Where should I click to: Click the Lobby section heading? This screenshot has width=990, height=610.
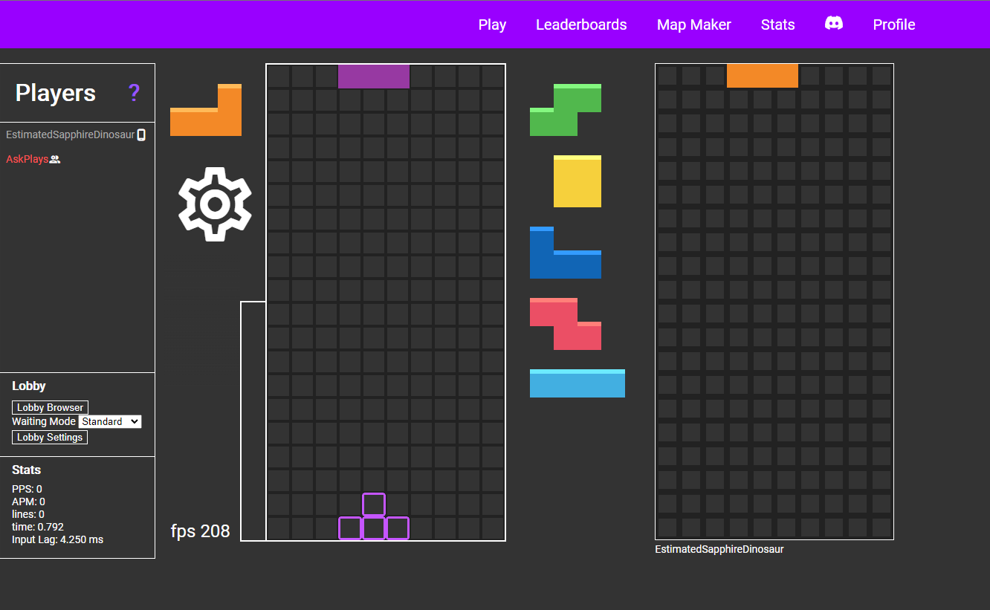[x=29, y=386]
